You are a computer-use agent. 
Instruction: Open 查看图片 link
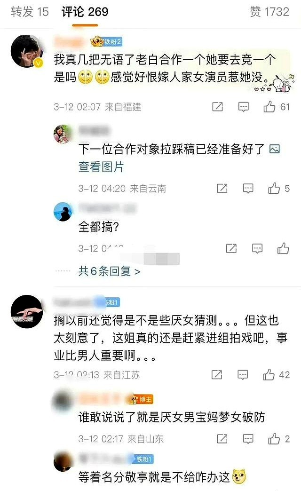(x=101, y=166)
